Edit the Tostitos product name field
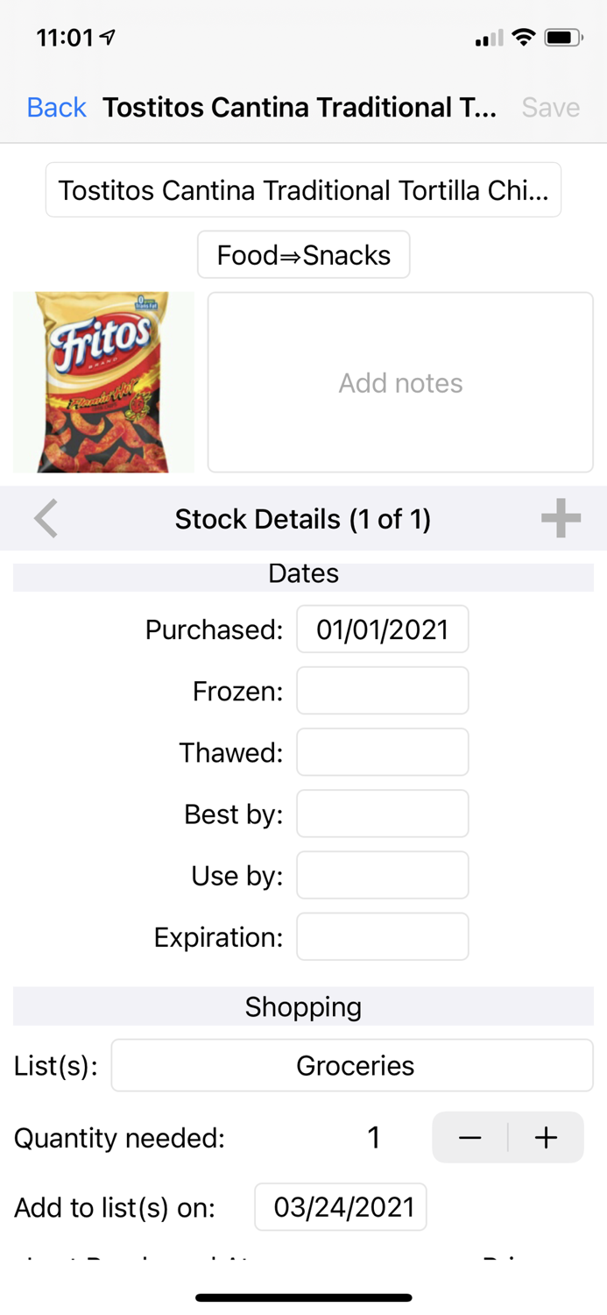Screen dimensions: 607x1315 (303, 189)
